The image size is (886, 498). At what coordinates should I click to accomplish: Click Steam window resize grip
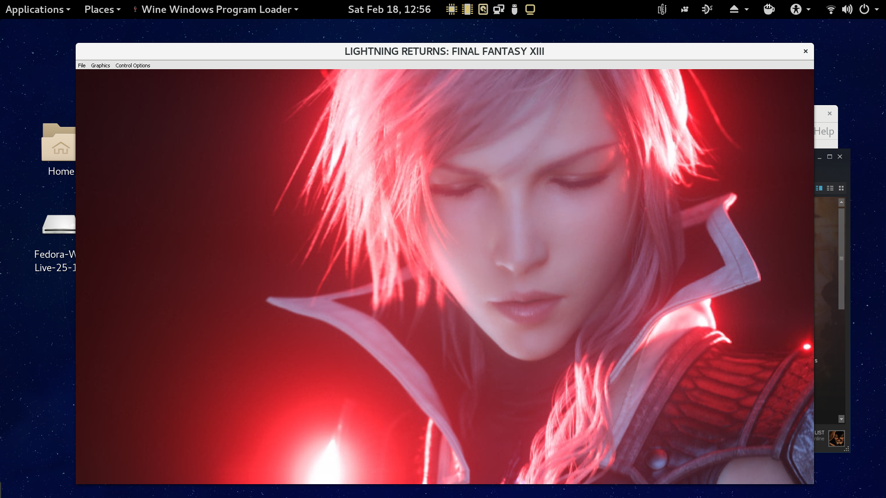tap(847, 449)
